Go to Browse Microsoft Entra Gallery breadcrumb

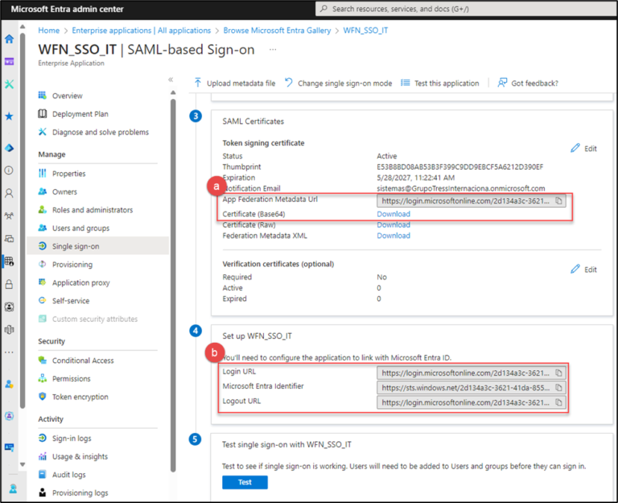277,31
